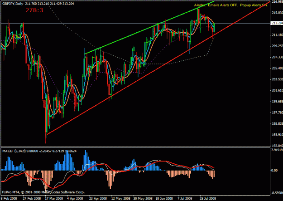Viewport: 283px width, 201px height.
Task: Click the 211.180 price axis label
Action: [277, 35]
